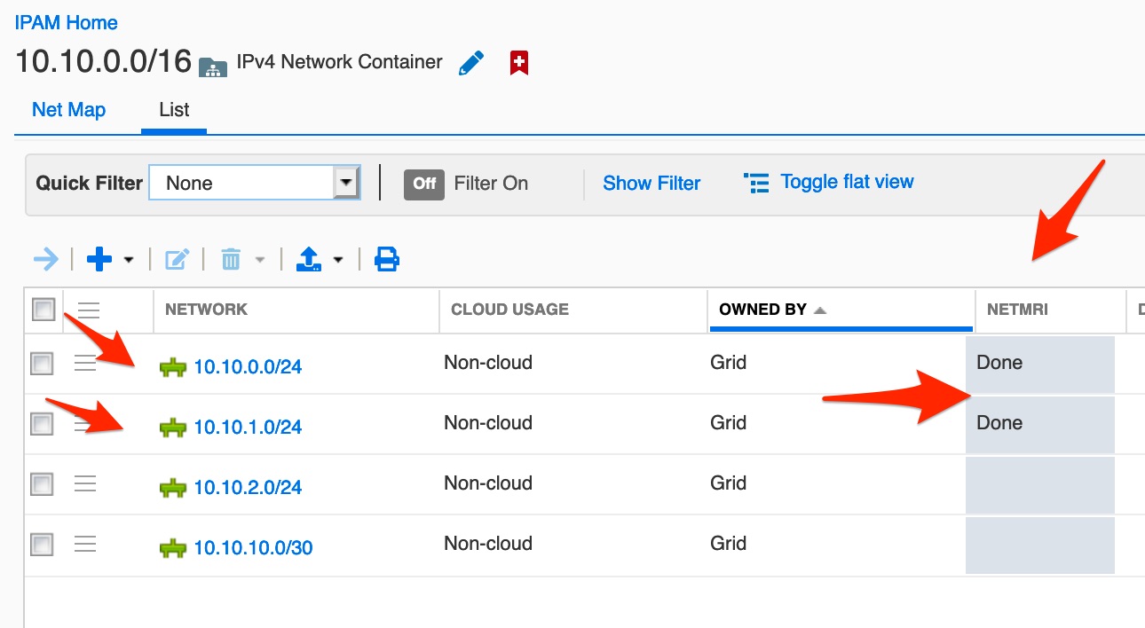Select the List tab
1145x628 pixels.
tap(174, 110)
